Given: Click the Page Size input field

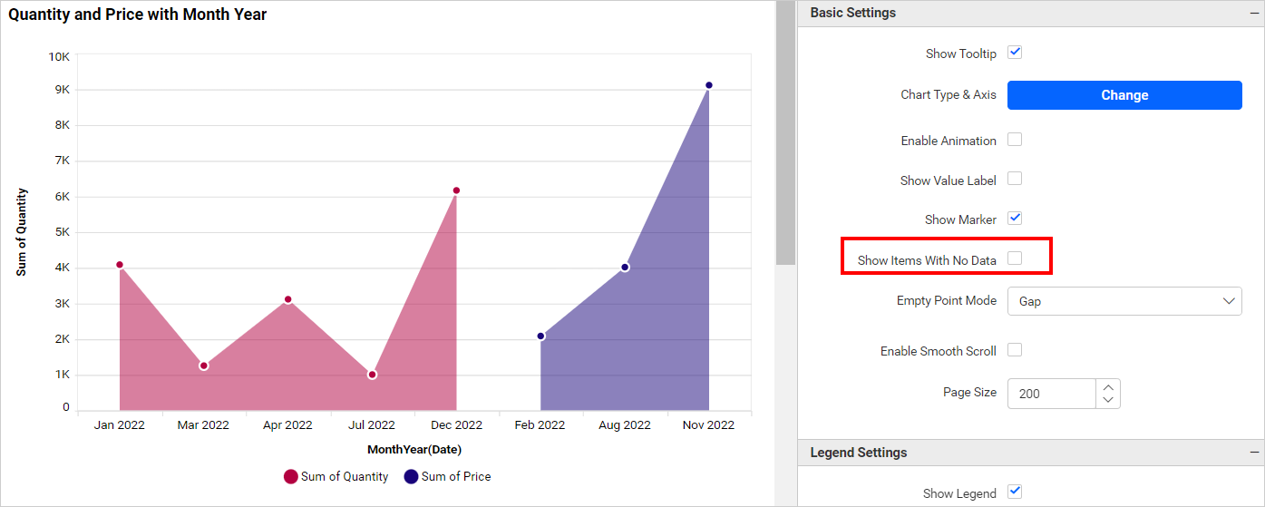Looking at the screenshot, I should [1052, 394].
